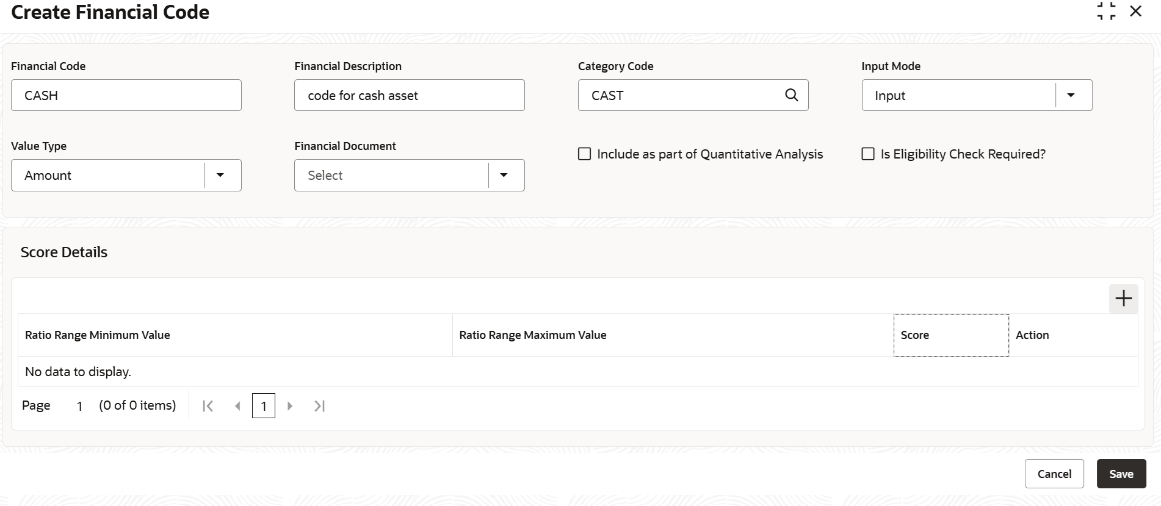The width and height of the screenshot is (1161, 506).
Task: Open the Input Mode dropdown
Action: 1070,95
